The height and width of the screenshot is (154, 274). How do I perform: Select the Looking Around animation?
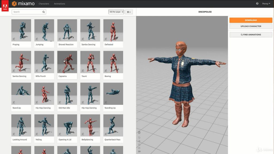coord(21,129)
